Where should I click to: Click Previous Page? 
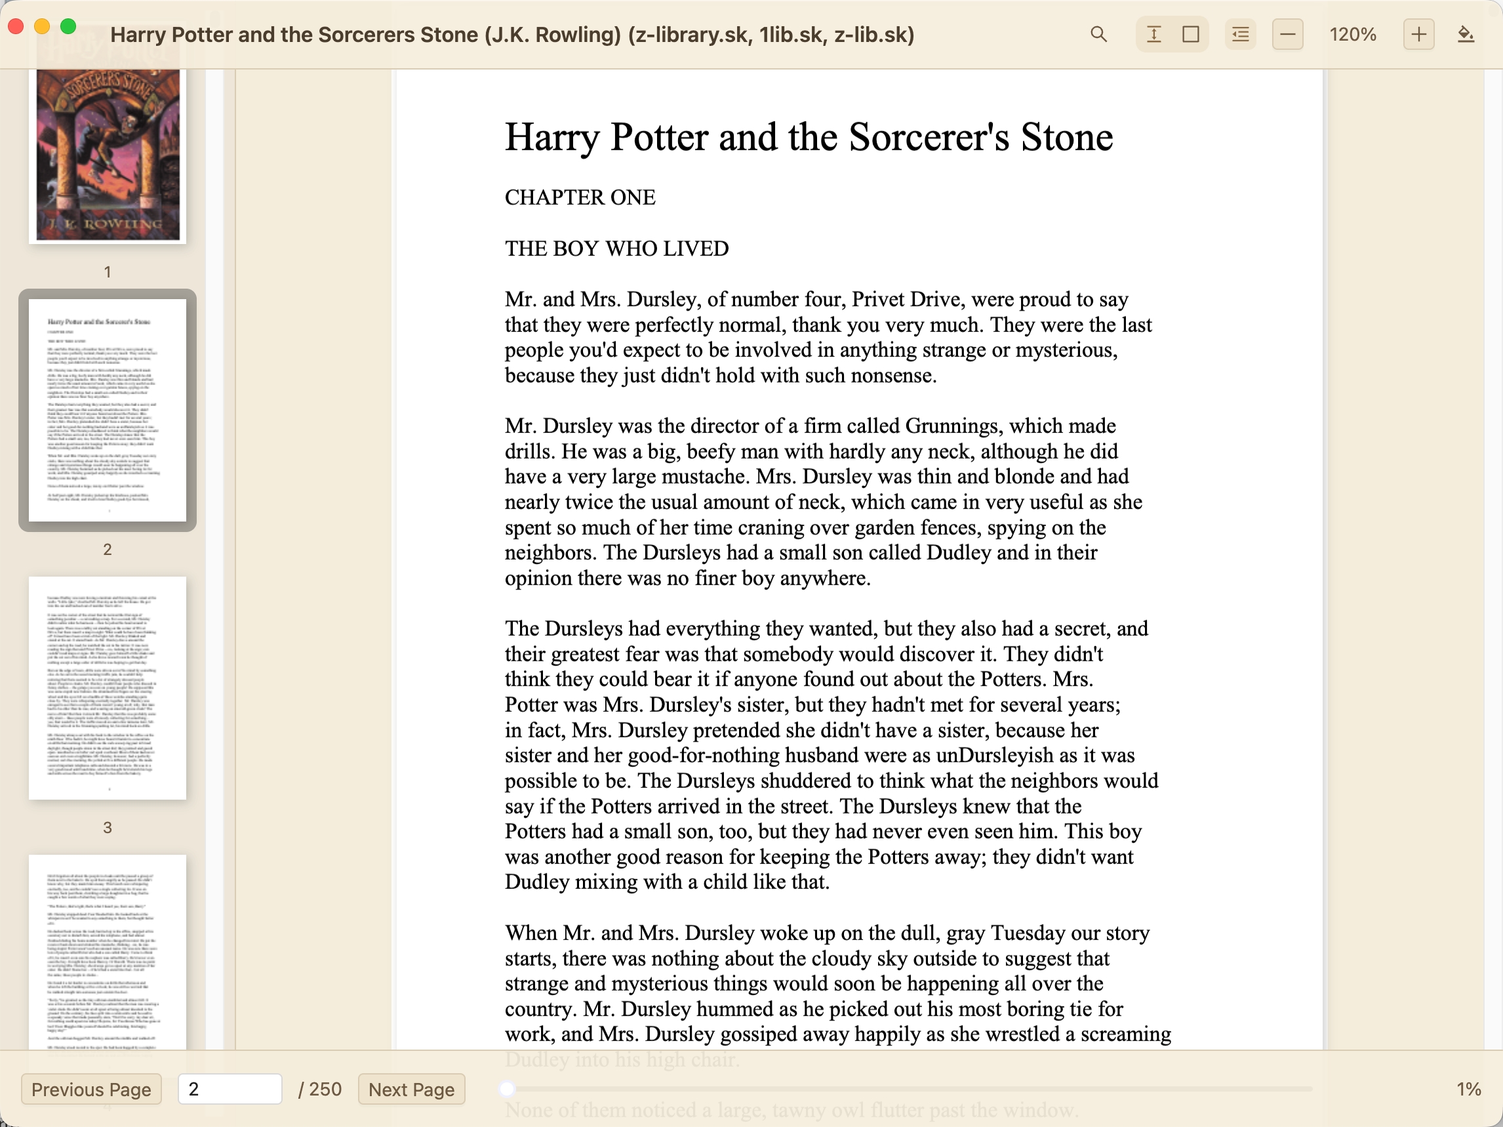pos(91,1089)
